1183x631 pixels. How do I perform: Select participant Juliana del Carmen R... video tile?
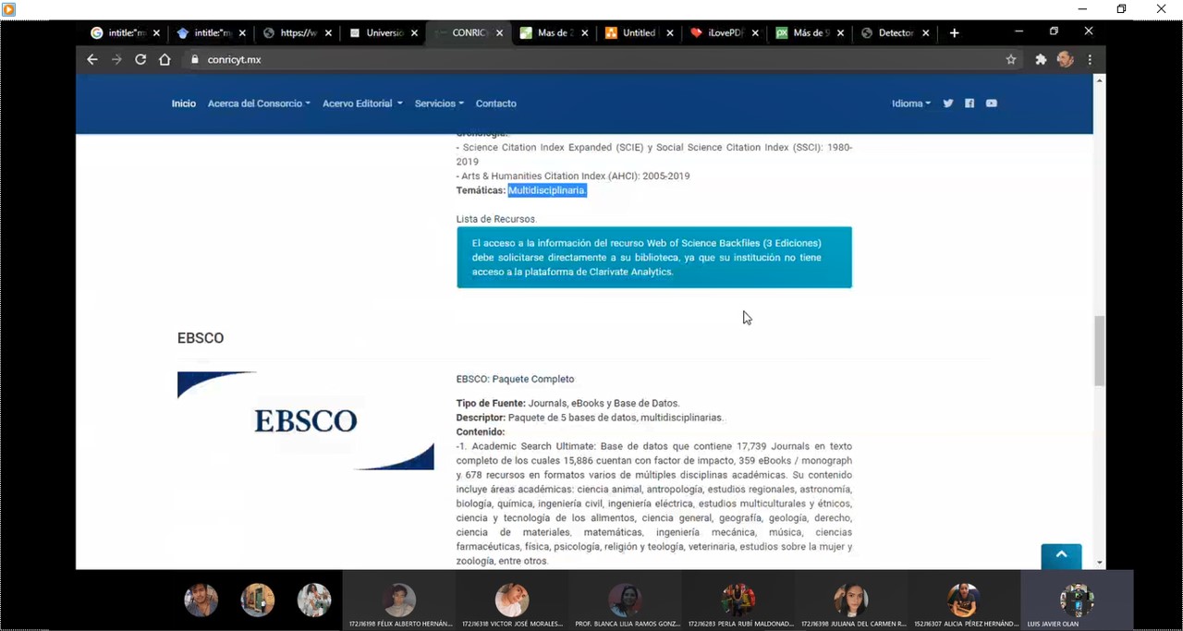pos(851,601)
